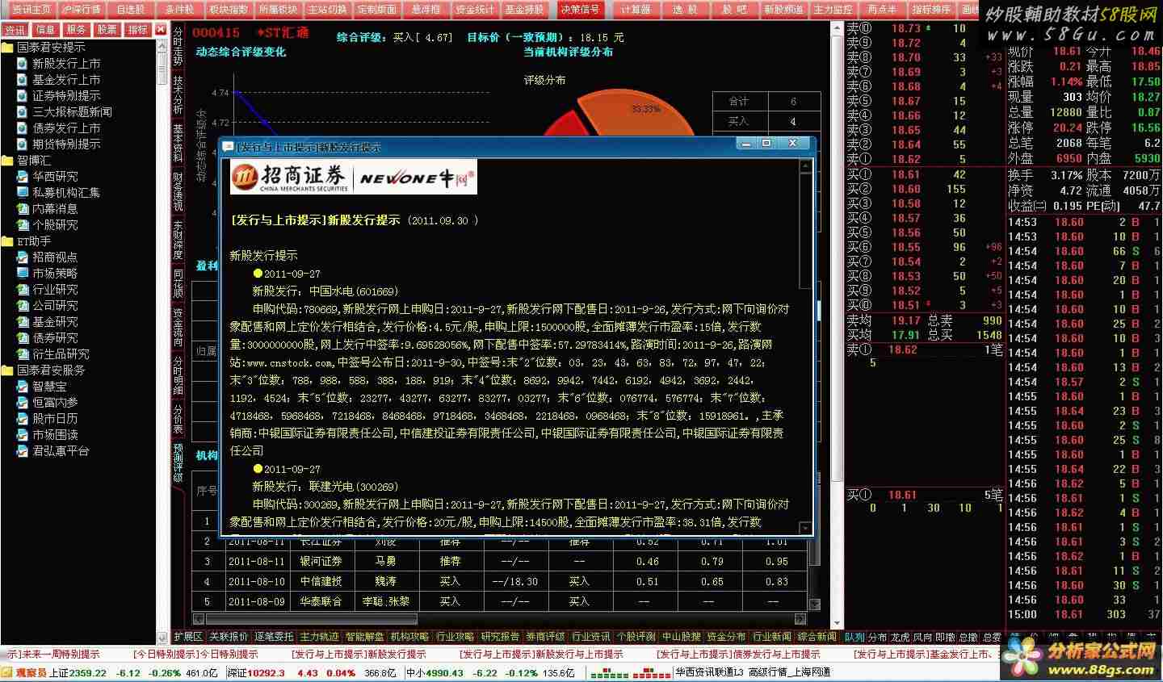Collapse the 智博汇 folder

(7, 161)
